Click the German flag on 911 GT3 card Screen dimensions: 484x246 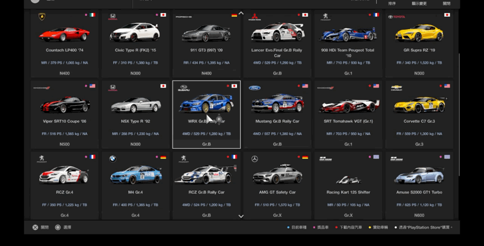[x=234, y=15]
